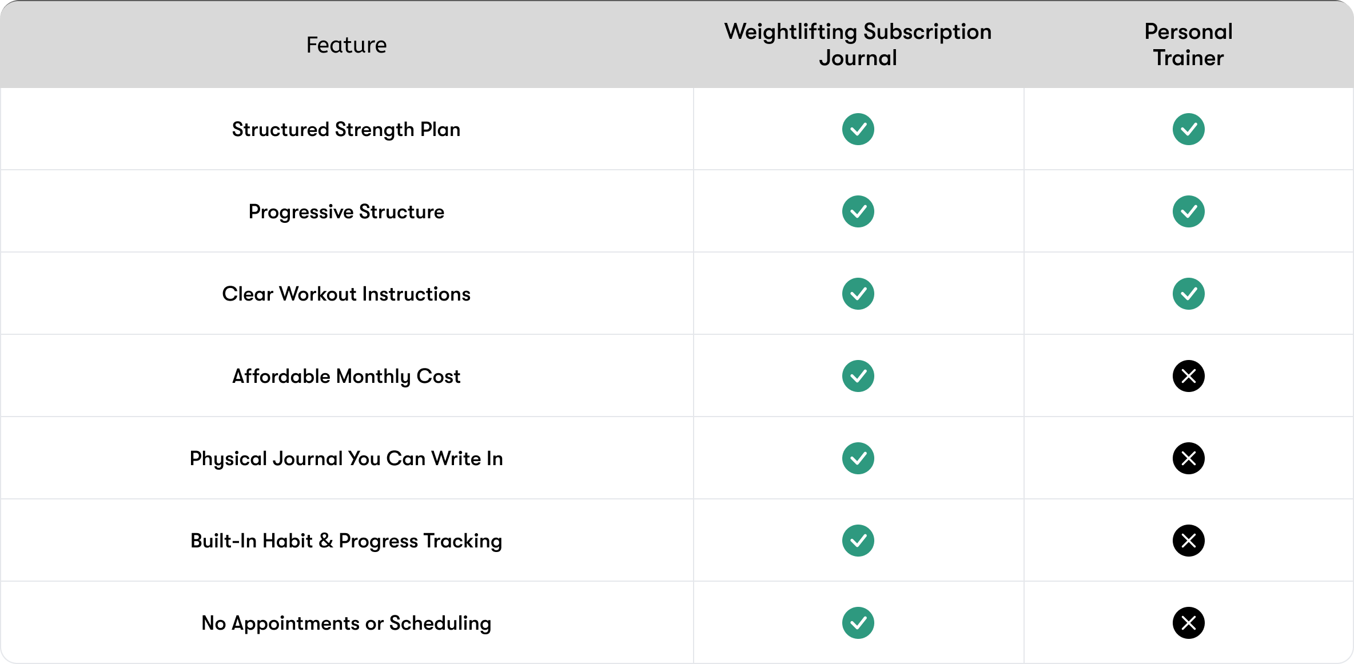This screenshot has height=664, width=1354.
Task: Click the Personal Trainer checkmark for Progressive Structure
Action: pyautogui.click(x=1188, y=211)
